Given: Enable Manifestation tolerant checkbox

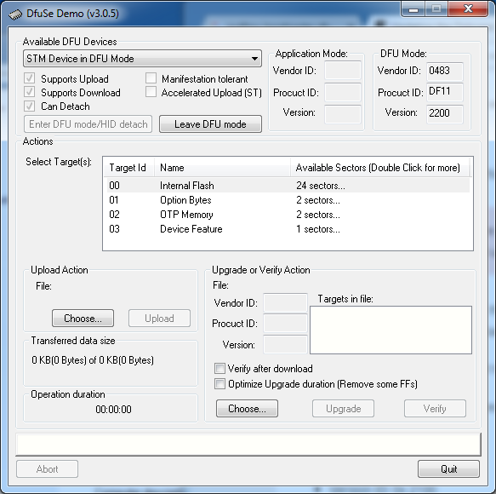Looking at the screenshot, I should 151,78.
